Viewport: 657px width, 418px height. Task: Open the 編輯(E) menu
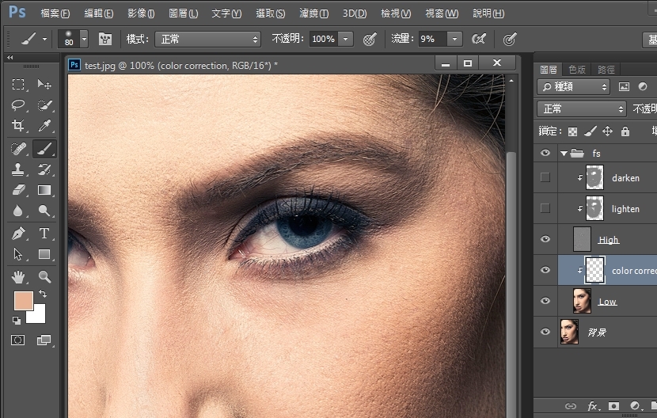point(98,13)
